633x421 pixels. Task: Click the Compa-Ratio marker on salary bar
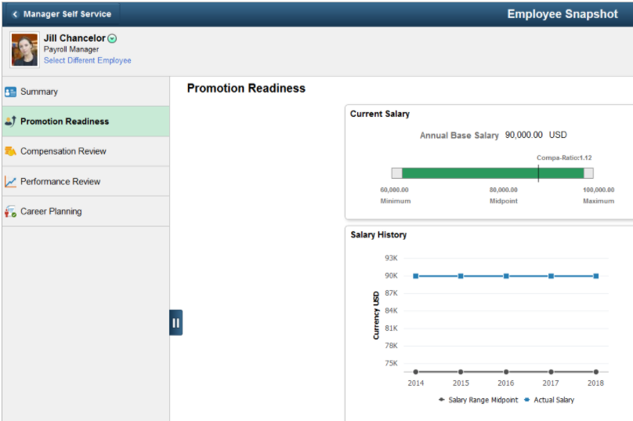(x=538, y=173)
